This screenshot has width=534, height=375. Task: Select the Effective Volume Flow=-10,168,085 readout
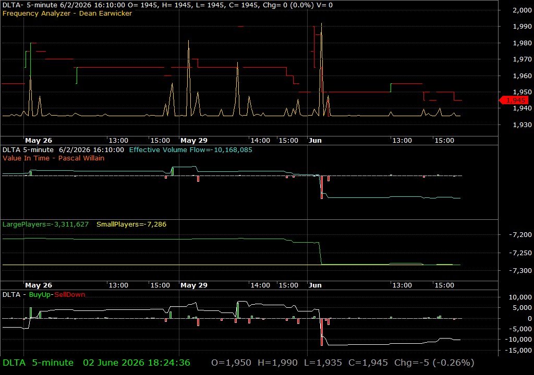tap(191, 149)
